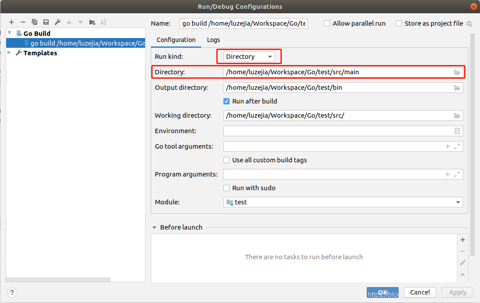480x303 pixels.
Task: Switch to the Logs tab
Action: click(213, 40)
